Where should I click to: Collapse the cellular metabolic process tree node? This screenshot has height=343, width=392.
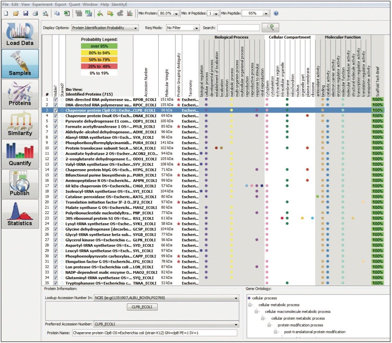point(250,305)
